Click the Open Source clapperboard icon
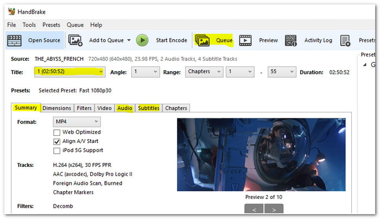This screenshot has height=219, width=380. 14,40
